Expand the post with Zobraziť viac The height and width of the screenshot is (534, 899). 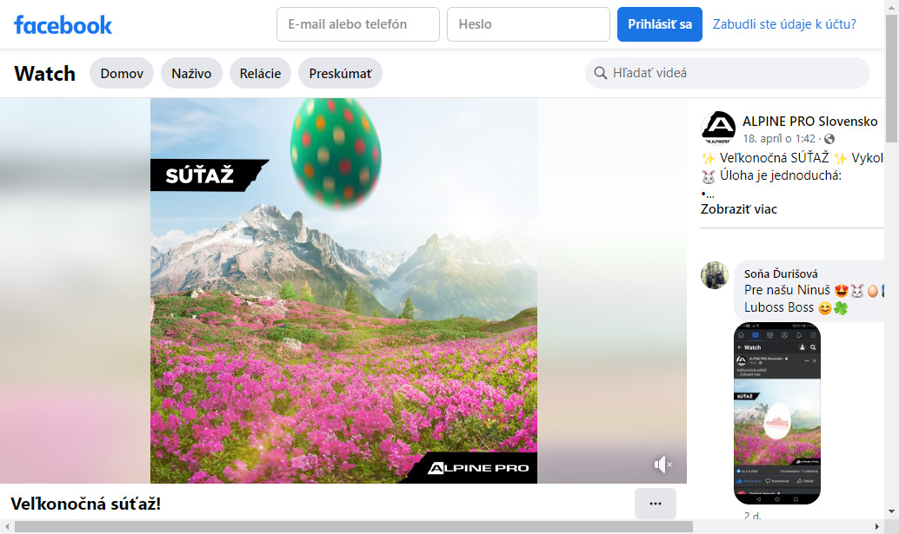(738, 209)
